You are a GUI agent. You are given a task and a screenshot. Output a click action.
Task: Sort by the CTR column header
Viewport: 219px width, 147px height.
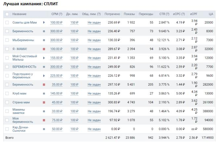pyautogui.click(x=164, y=14)
